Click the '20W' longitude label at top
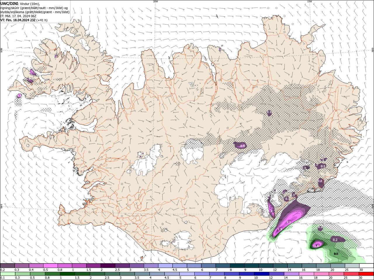The height and width of the screenshot is (280, 374). 155,1
